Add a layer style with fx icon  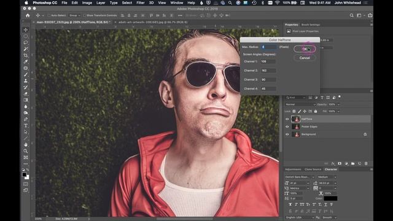[x=333, y=164]
